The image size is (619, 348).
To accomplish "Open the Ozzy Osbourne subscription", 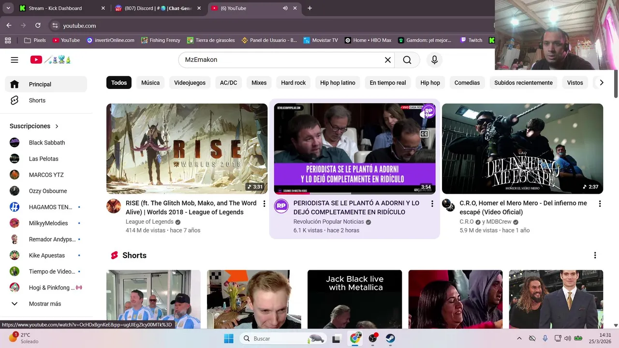I will click(46, 191).
